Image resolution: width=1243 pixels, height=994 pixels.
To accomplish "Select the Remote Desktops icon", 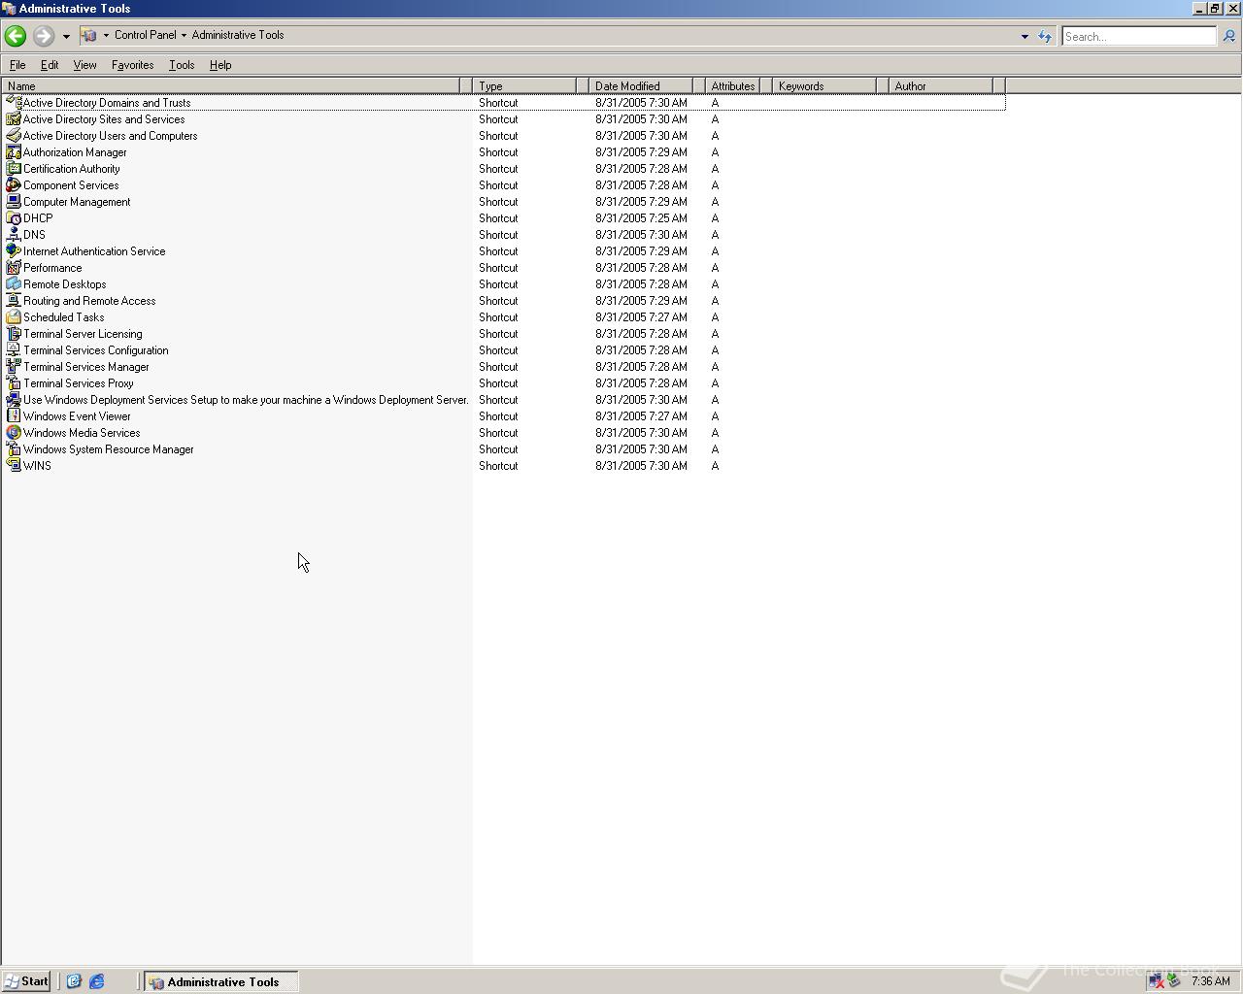I will (14, 284).
